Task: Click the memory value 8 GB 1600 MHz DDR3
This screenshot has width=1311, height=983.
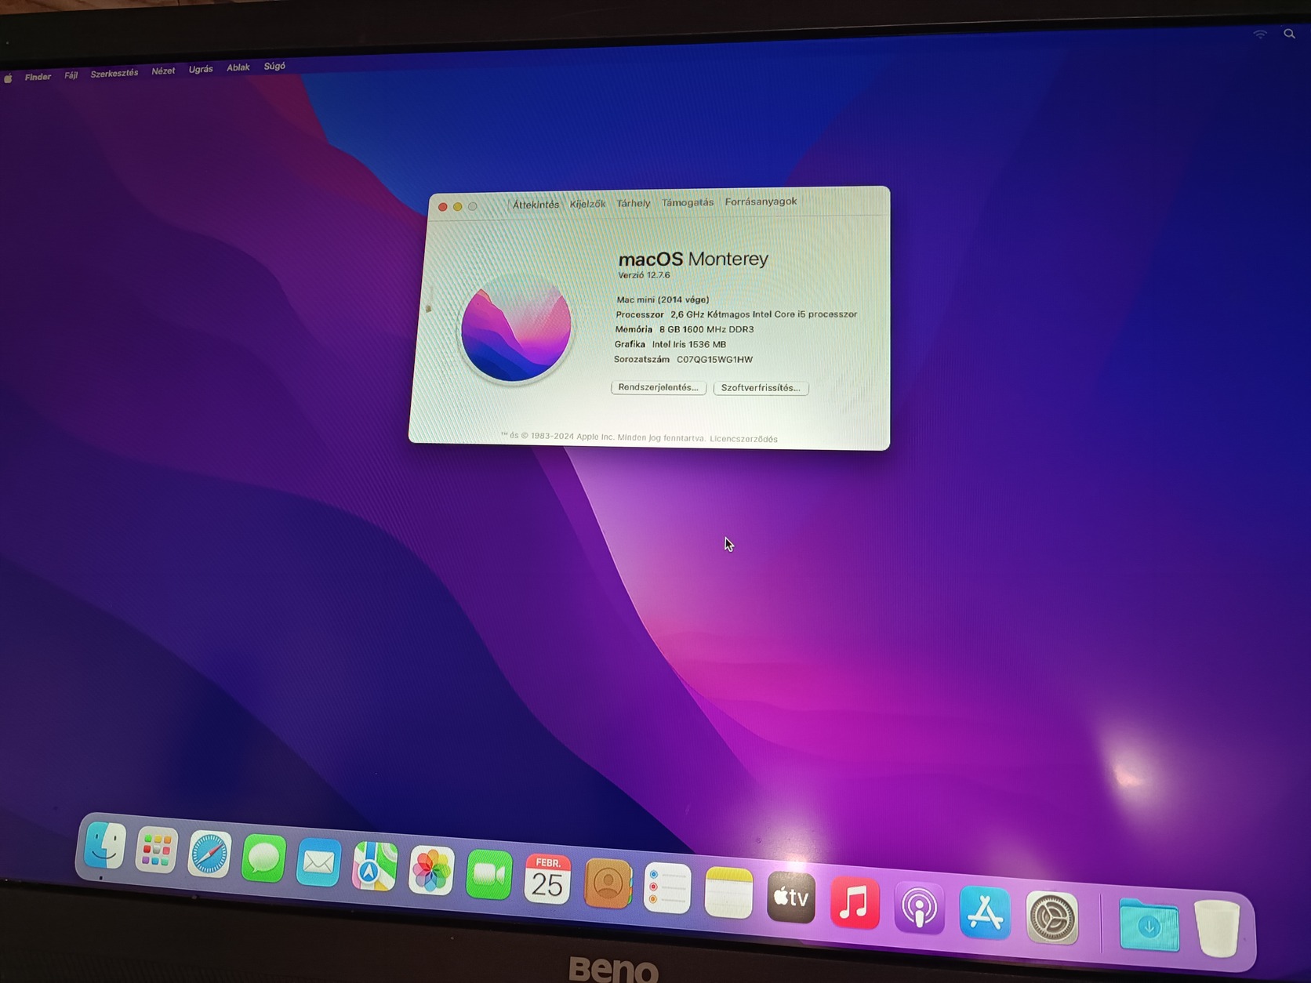Action: click(x=706, y=329)
